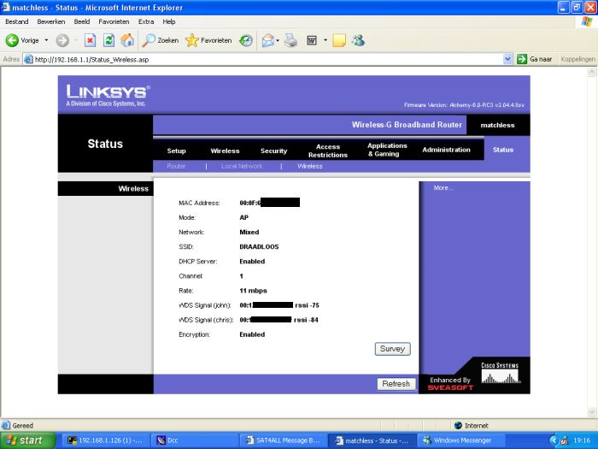The image size is (598, 449).
Task: Click the Internet zone globe in status bar
Action: click(458, 425)
